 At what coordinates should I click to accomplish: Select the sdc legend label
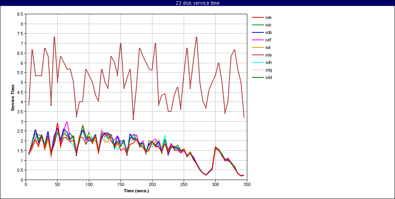(268, 25)
